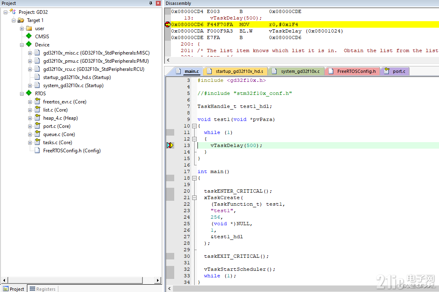Image resolution: width=439 pixels, height=292 pixels.
Task: Close the Project panel
Action: point(158,3)
